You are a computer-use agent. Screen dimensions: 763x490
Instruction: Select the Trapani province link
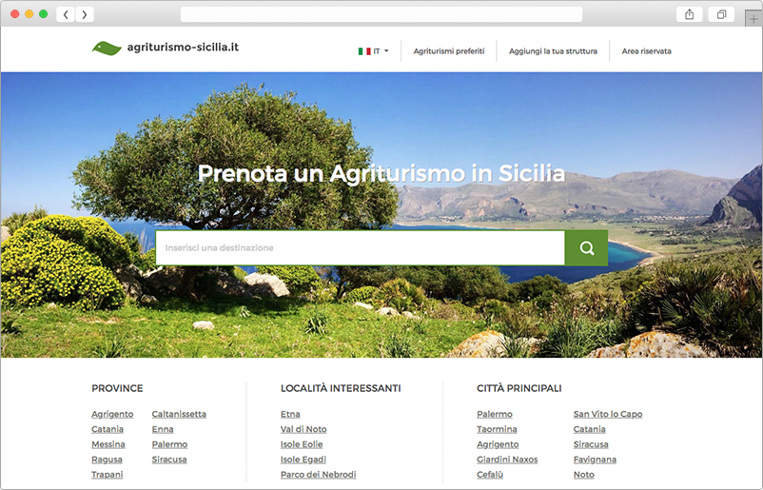pos(107,475)
